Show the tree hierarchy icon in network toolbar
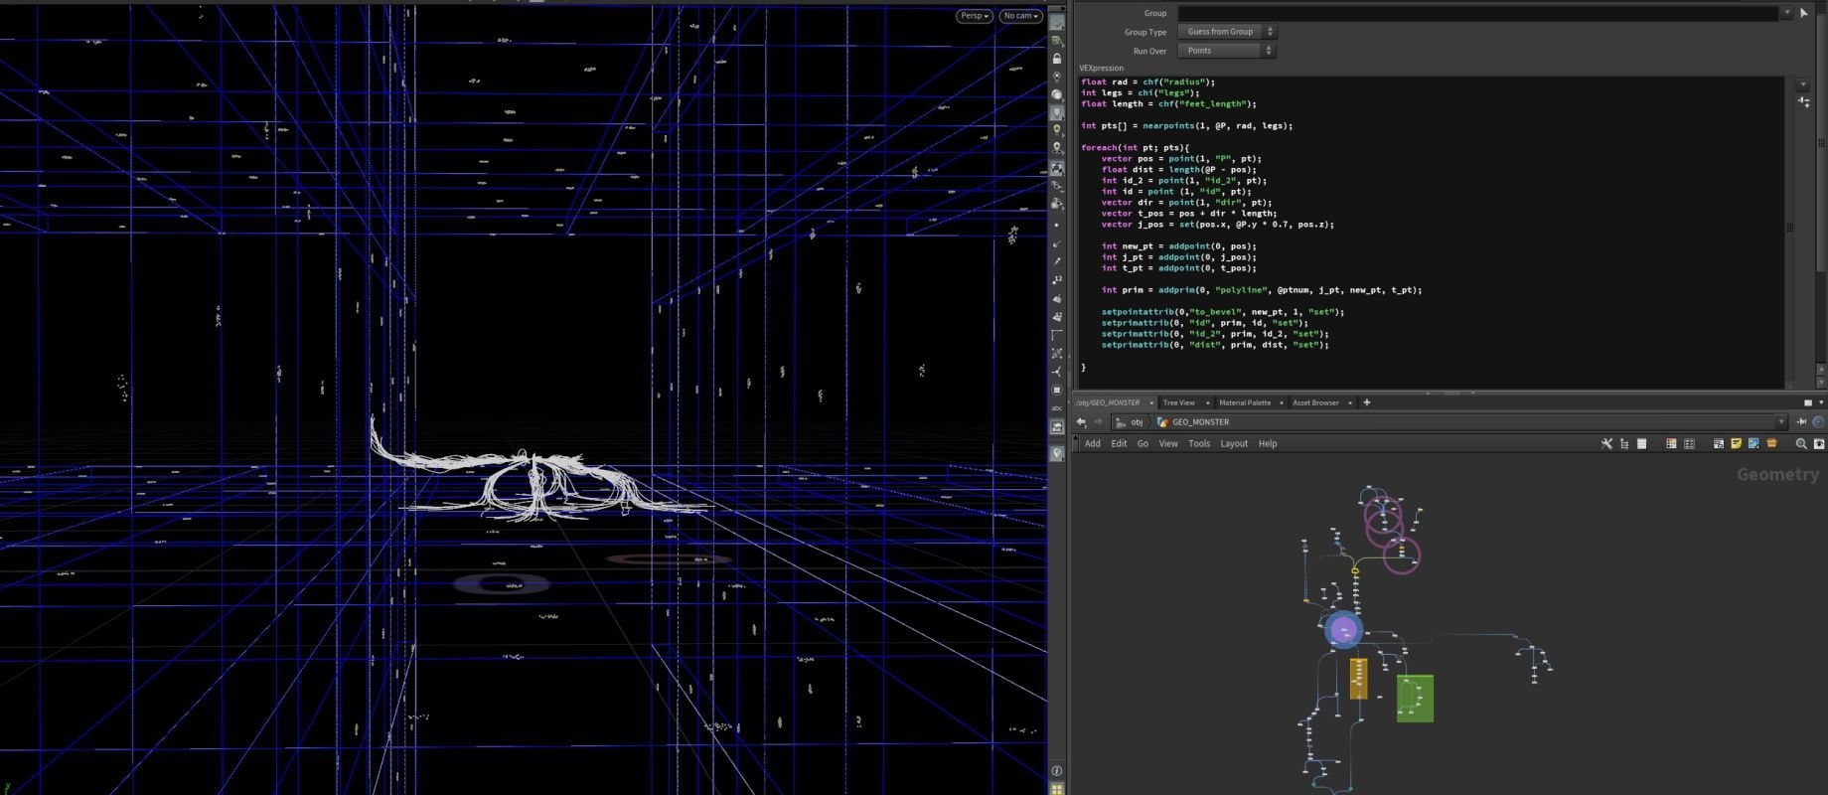1828x795 pixels. (x=1624, y=443)
